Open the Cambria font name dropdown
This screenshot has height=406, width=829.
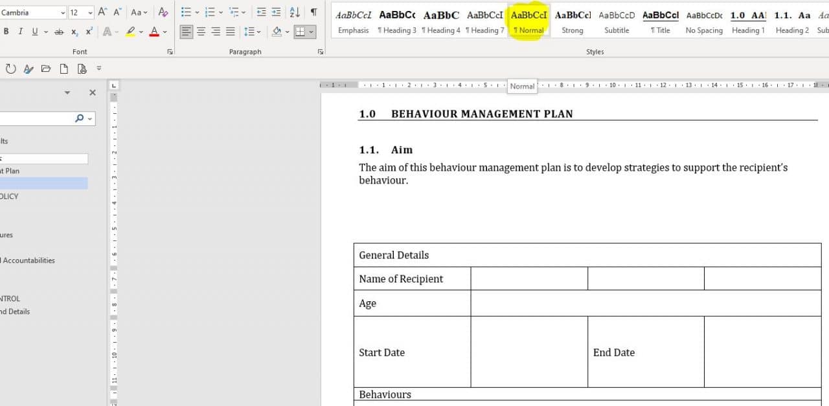tap(62, 12)
